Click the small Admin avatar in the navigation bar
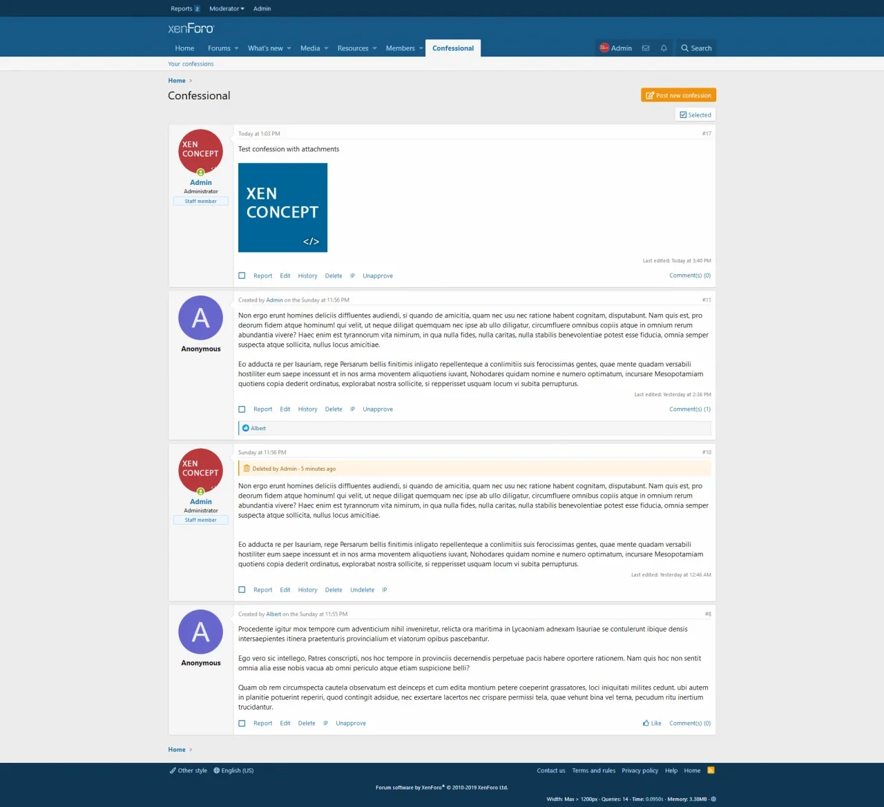884x807 pixels. coord(604,48)
